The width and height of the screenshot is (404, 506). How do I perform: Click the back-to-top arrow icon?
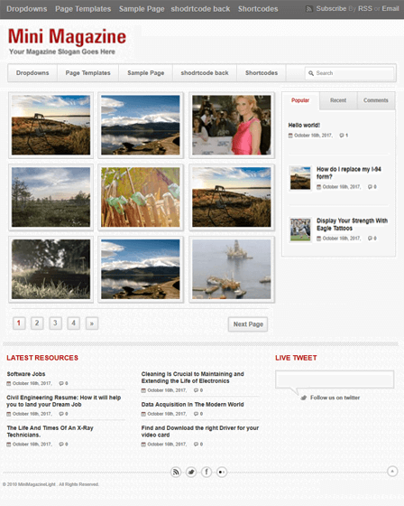pos(392,471)
